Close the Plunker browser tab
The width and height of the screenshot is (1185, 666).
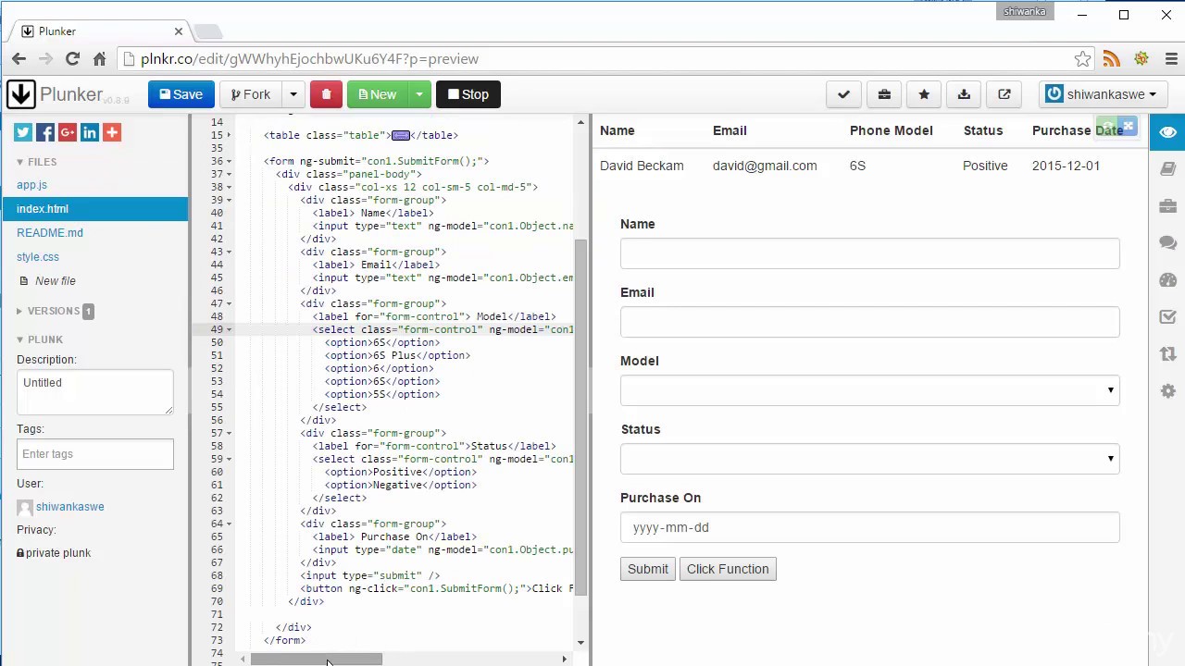179,31
